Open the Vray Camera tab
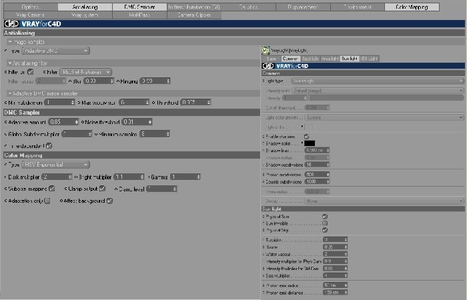The image size is (467, 300). (31, 15)
